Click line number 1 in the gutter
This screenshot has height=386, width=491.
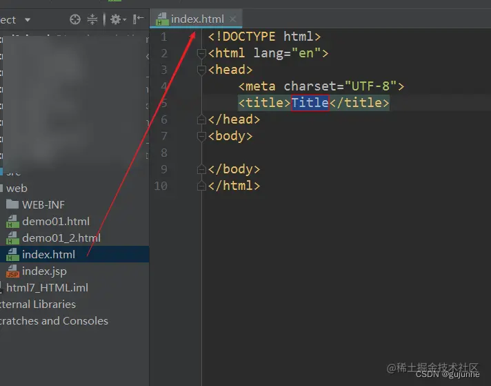163,37
